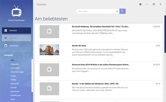
Task: Clear the search field with X
Action: tap(117, 11)
